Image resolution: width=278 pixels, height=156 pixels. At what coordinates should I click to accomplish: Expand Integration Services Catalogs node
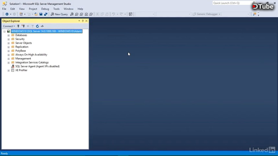click(9, 62)
